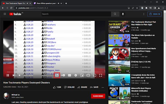Like the video (122K)
This screenshot has height=104, width=166.
click(x=57, y=87)
